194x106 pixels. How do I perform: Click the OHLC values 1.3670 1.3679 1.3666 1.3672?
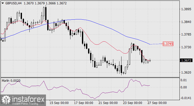click(45, 3)
